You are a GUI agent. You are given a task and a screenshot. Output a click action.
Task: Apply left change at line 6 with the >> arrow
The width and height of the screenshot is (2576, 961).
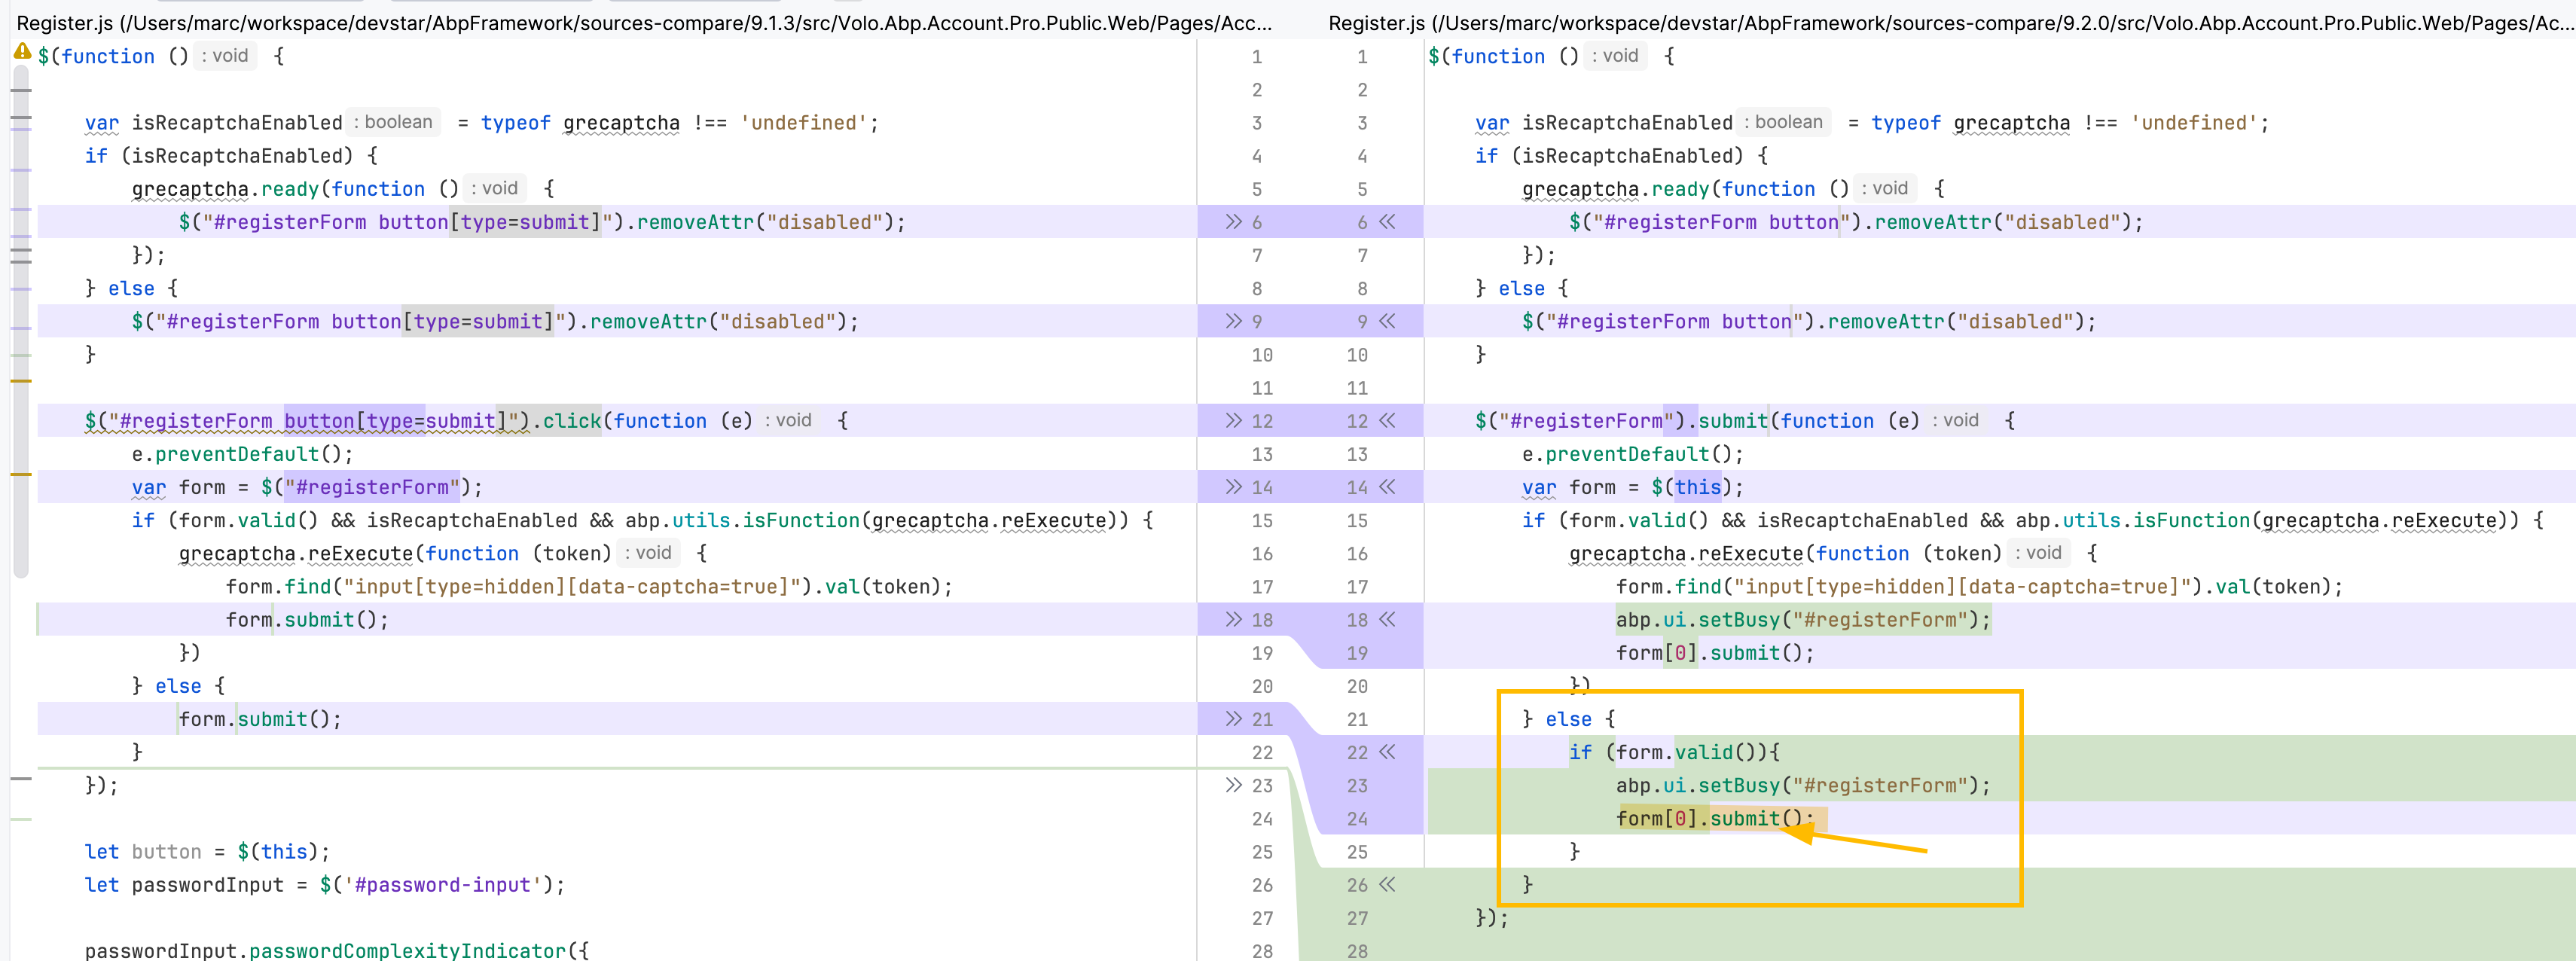[x=1233, y=222]
